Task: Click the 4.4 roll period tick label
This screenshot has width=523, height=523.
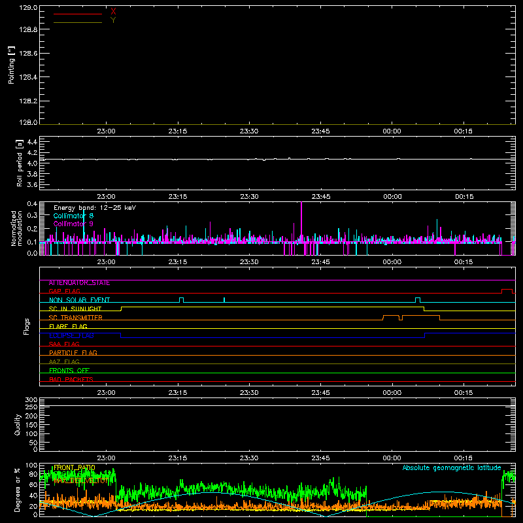Action: point(32,142)
